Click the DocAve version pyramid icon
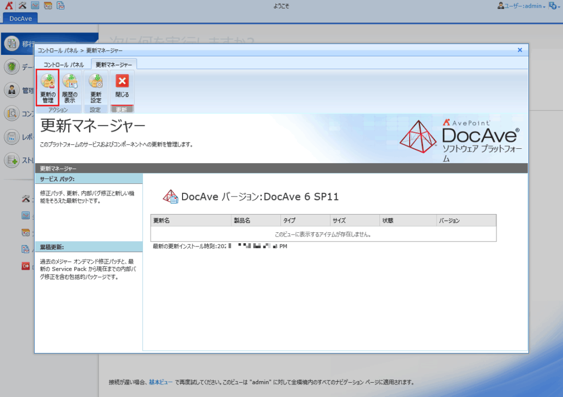 170,197
